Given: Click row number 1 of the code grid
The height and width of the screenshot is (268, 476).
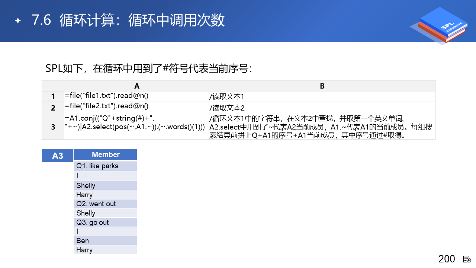Looking at the screenshot, I should click(x=53, y=97).
